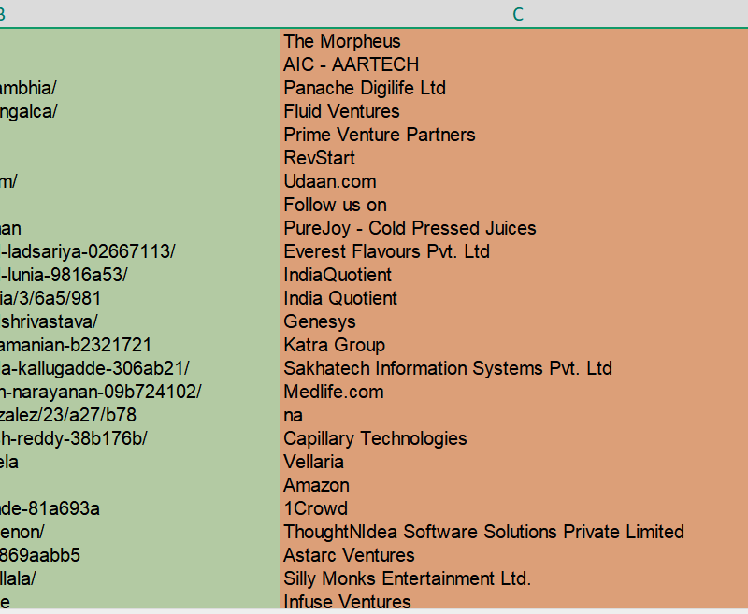Select Silly Monks Entertainment Ltd. cell
The image size is (748, 614).
(513, 578)
